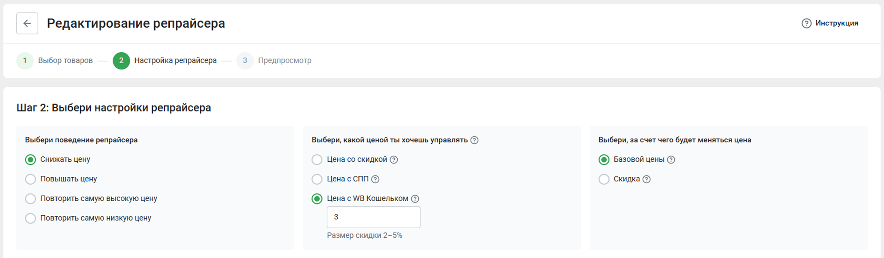Open the Инструкция help icon
The height and width of the screenshot is (258, 884).
click(x=806, y=23)
